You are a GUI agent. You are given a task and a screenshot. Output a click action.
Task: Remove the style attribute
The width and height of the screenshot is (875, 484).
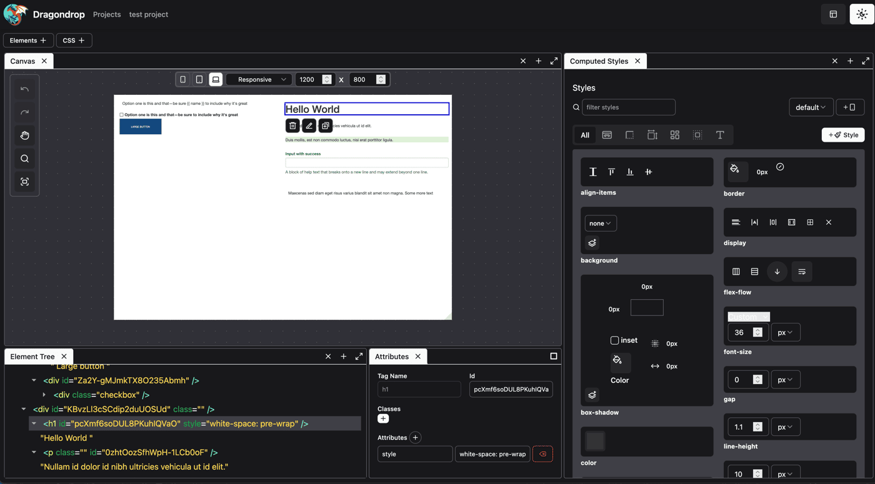(x=542, y=454)
